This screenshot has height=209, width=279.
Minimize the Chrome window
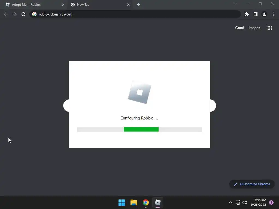(x=248, y=4)
